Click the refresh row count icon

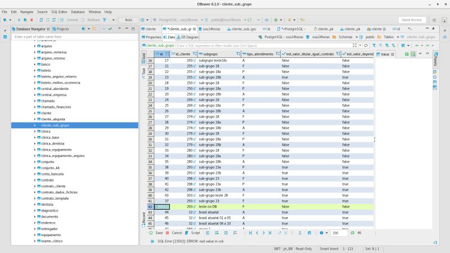pos(353,233)
